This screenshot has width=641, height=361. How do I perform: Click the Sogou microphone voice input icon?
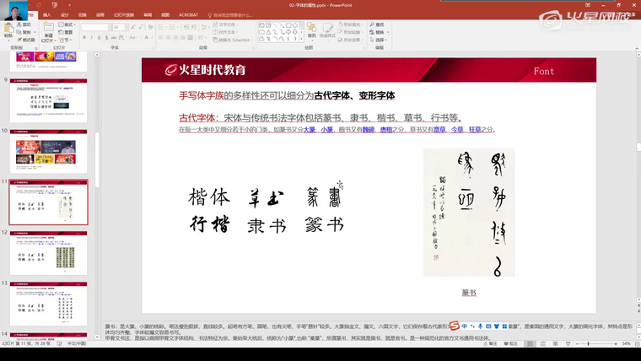(479, 326)
